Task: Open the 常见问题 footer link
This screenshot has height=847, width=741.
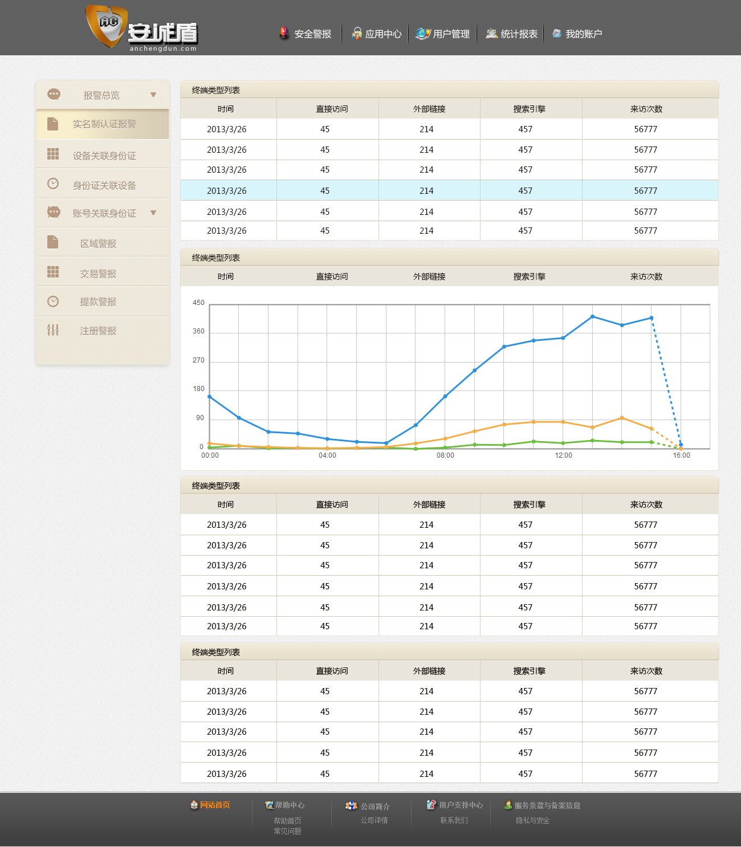Action: point(287,831)
